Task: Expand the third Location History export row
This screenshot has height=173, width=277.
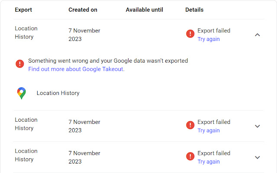Action: tap(258, 157)
